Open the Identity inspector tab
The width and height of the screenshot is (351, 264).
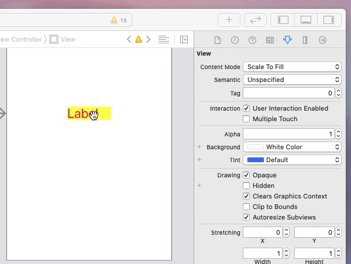(x=270, y=40)
